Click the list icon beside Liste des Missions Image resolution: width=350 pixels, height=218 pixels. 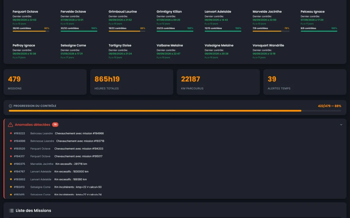11,210
